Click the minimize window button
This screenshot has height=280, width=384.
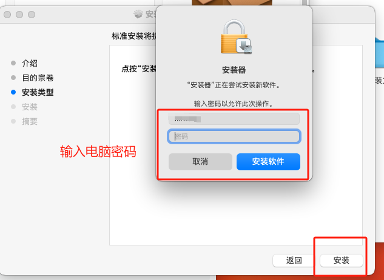19,15
